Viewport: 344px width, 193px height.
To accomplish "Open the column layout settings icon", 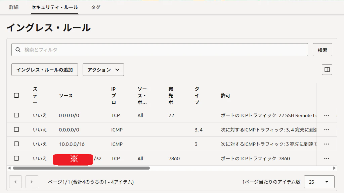I will pyautogui.click(x=327, y=70).
